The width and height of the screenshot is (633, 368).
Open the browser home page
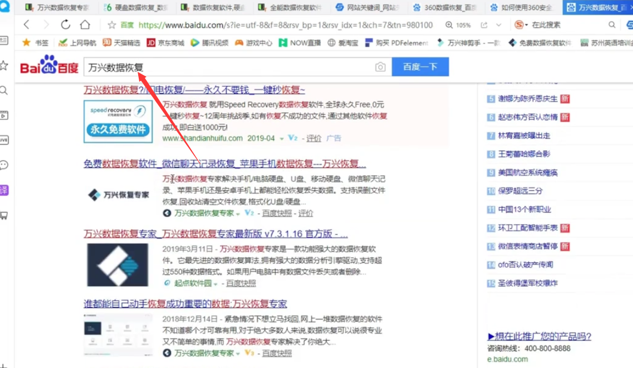point(85,25)
